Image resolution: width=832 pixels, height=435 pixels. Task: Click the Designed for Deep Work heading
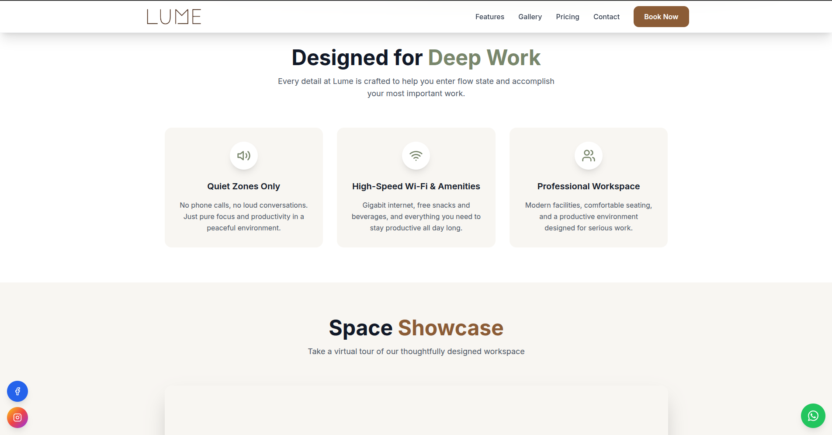pyautogui.click(x=416, y=58)
